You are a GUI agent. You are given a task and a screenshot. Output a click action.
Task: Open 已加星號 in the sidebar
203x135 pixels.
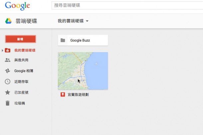tap(21, 93)
